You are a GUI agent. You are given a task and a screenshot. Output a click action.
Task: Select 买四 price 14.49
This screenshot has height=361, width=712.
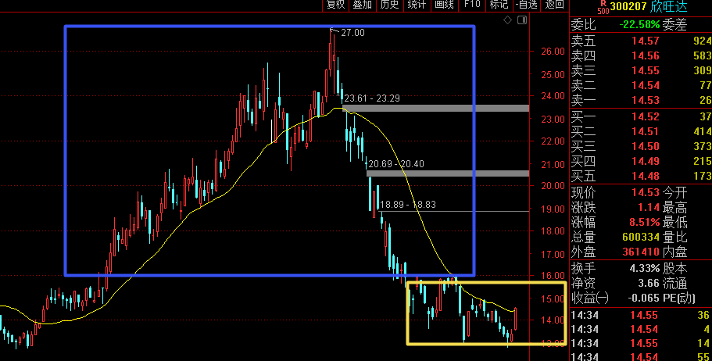646,161
